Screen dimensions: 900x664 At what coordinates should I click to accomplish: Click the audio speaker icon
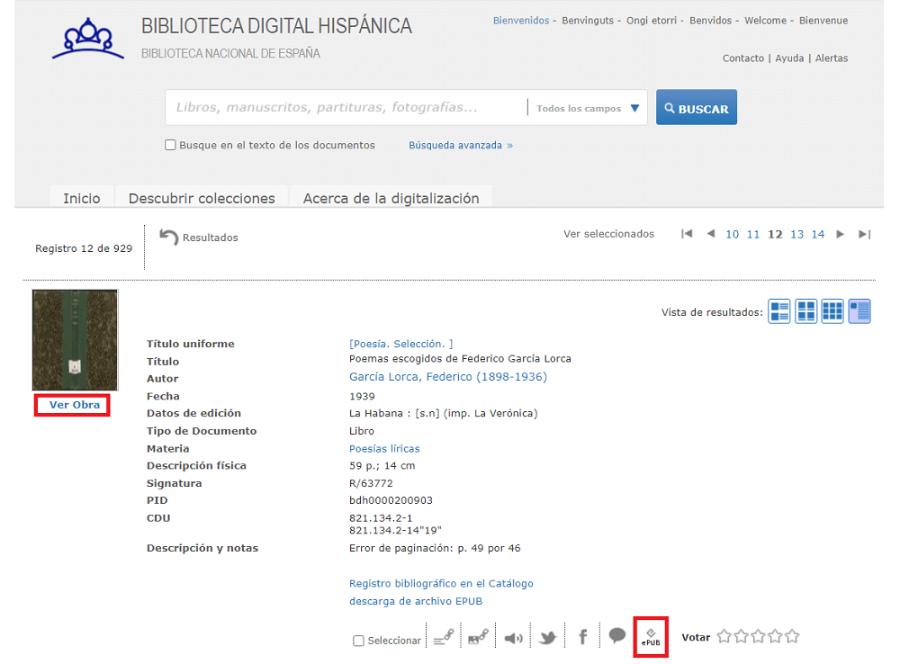513,638
